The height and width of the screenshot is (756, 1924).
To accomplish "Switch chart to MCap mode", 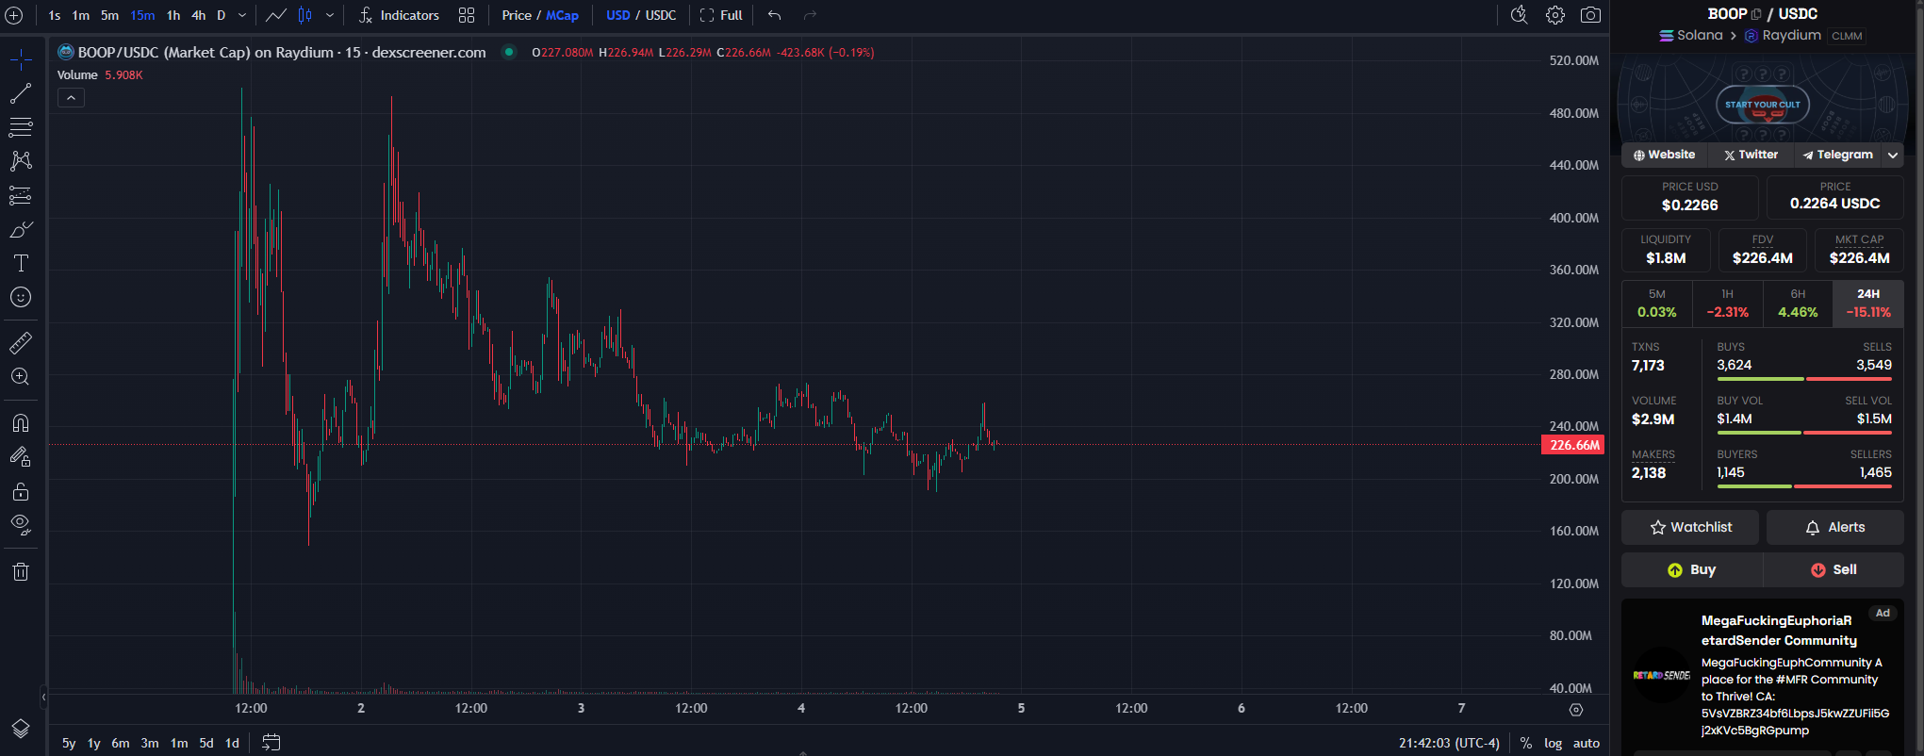I will [563, 15].
